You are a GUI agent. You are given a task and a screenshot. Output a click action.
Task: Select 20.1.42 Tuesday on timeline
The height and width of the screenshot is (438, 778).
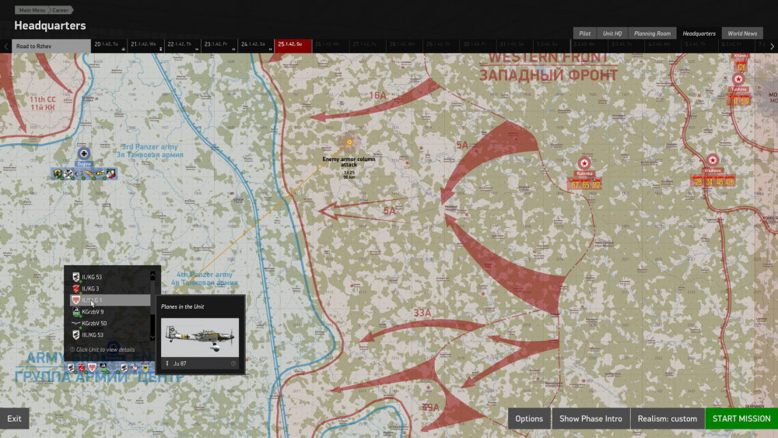[109, 46]
